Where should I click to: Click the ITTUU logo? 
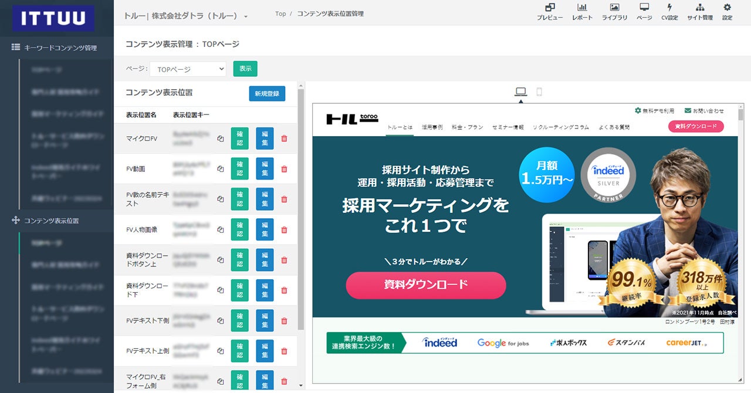coord(53,18)
